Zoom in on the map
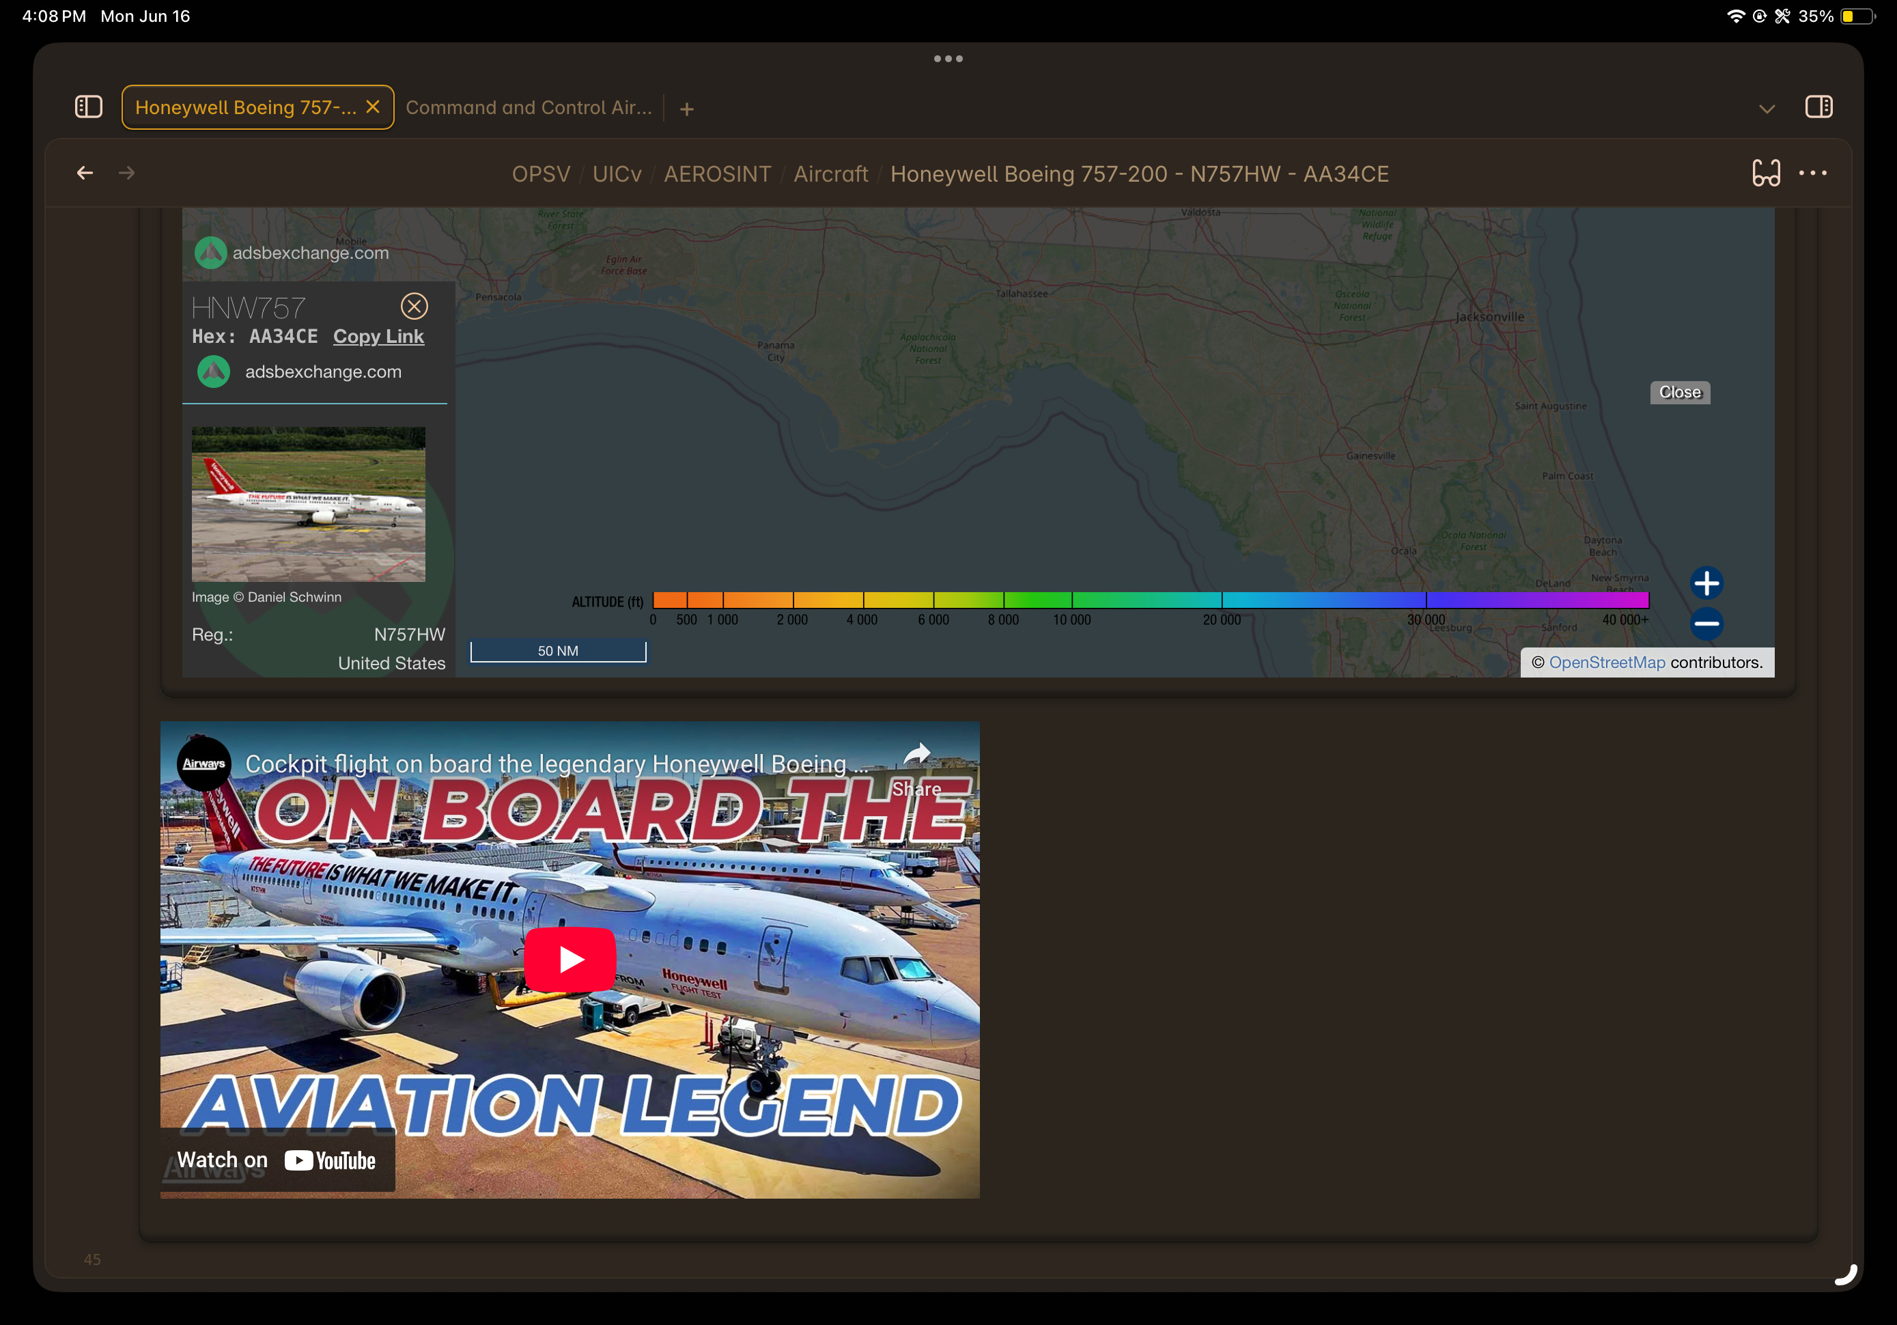Viewport: 1897px width, 1325px height. (1706, 583)
